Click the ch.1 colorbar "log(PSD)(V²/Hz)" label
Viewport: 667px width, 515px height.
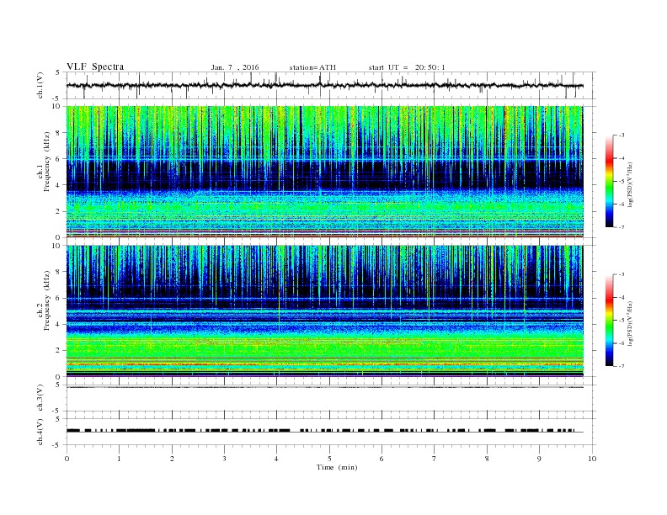[631, 185]
